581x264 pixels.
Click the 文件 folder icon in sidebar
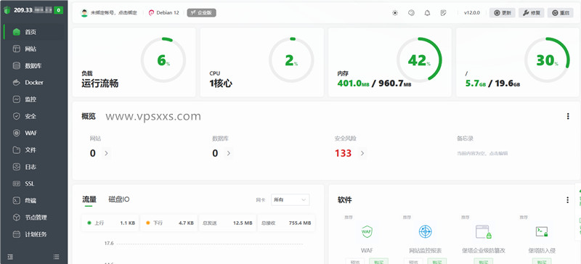point(16,150)
